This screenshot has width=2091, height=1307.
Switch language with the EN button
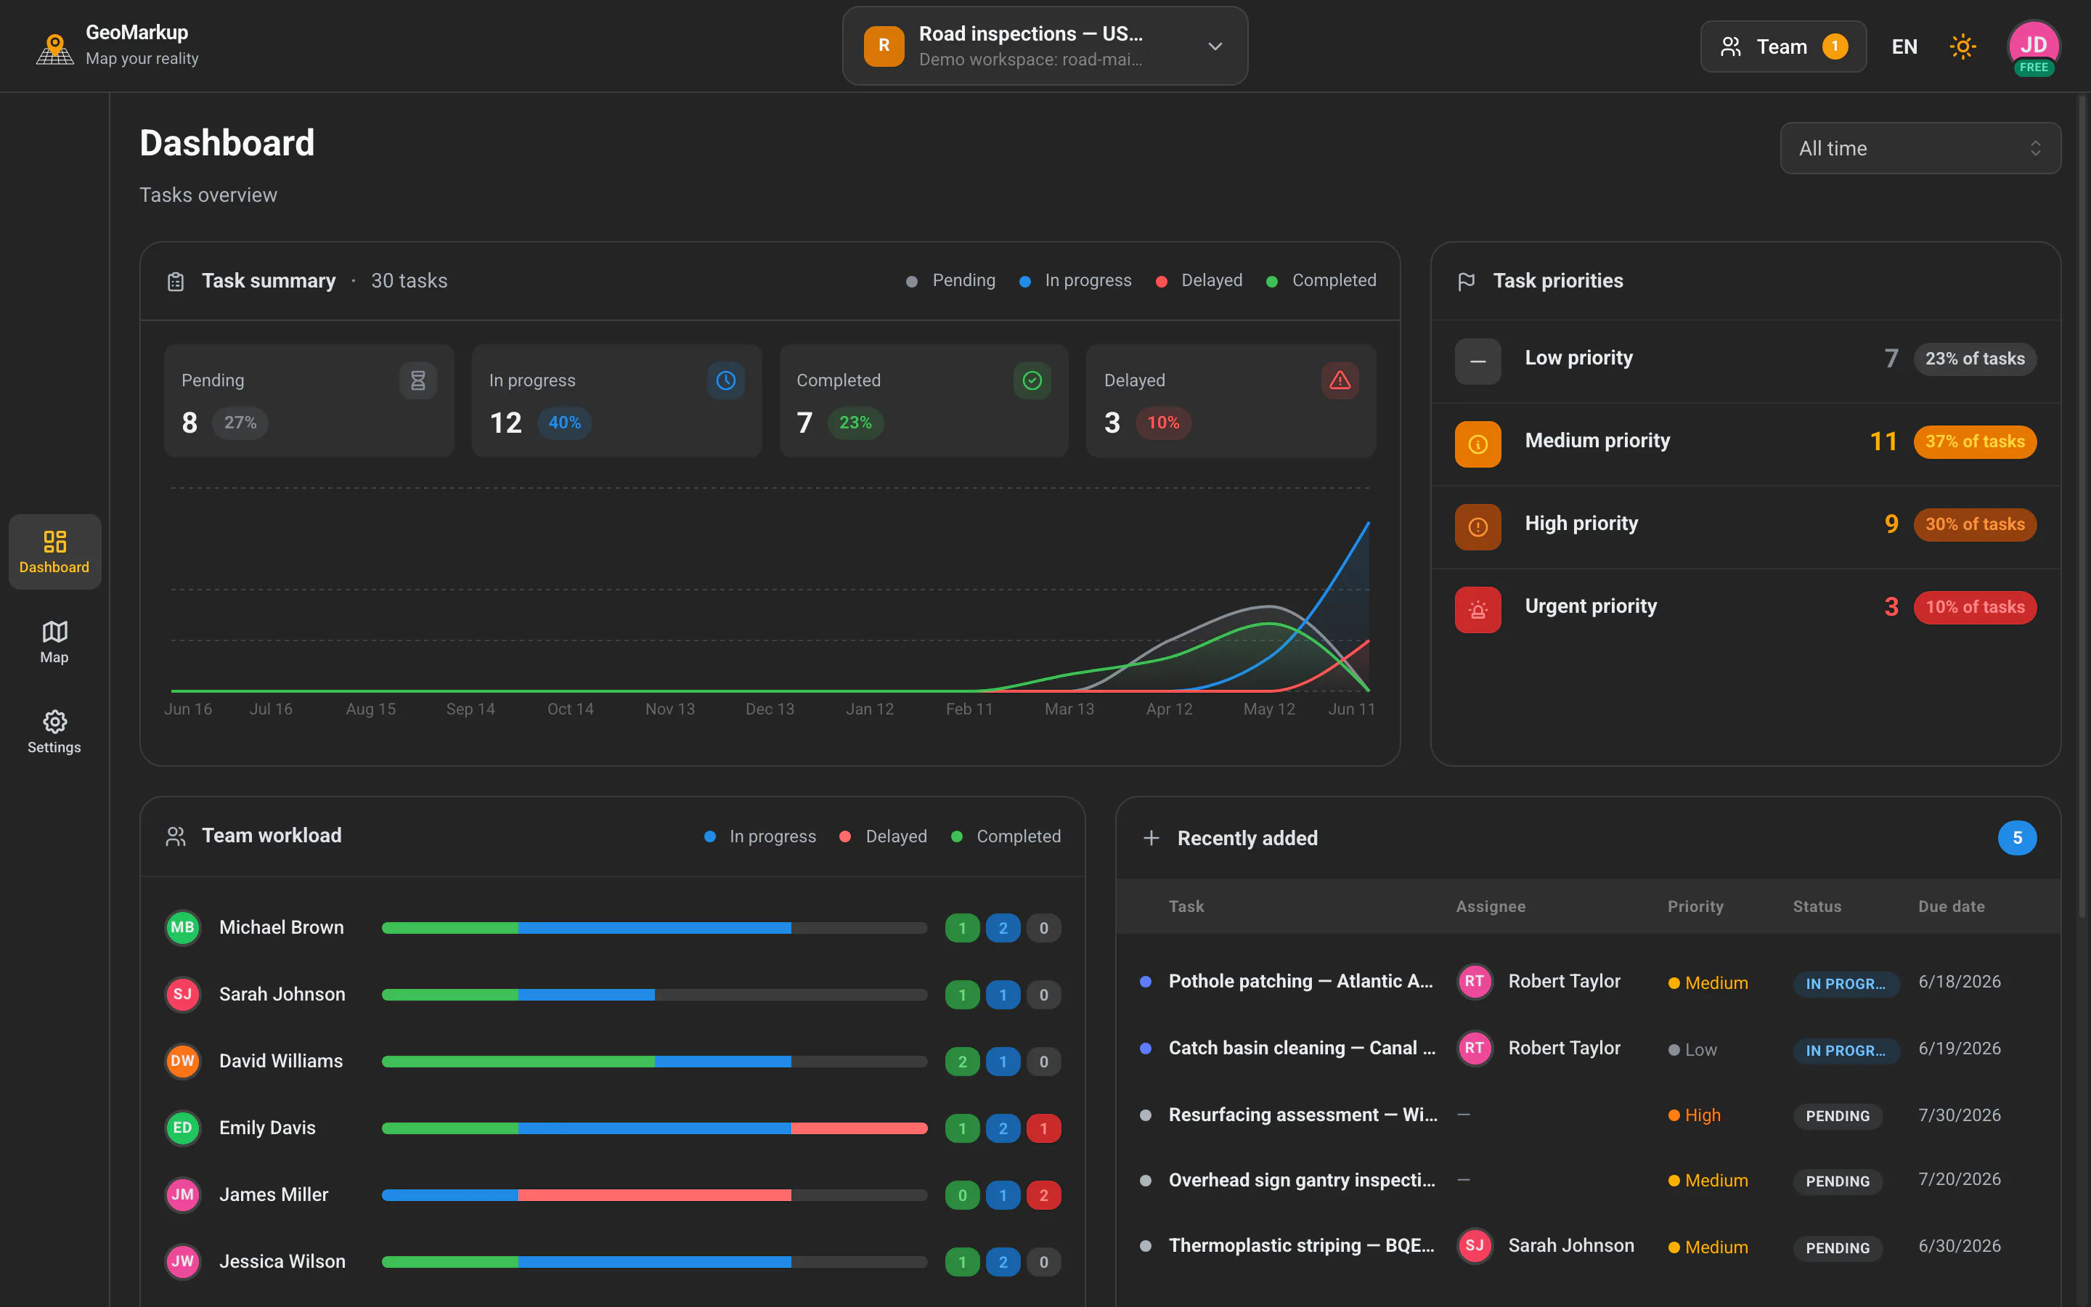[1904, 46]
